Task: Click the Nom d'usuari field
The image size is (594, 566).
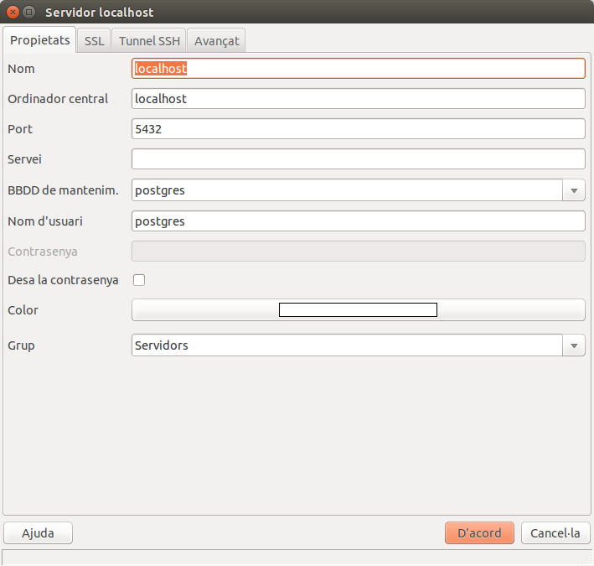Action: [358, 221]
